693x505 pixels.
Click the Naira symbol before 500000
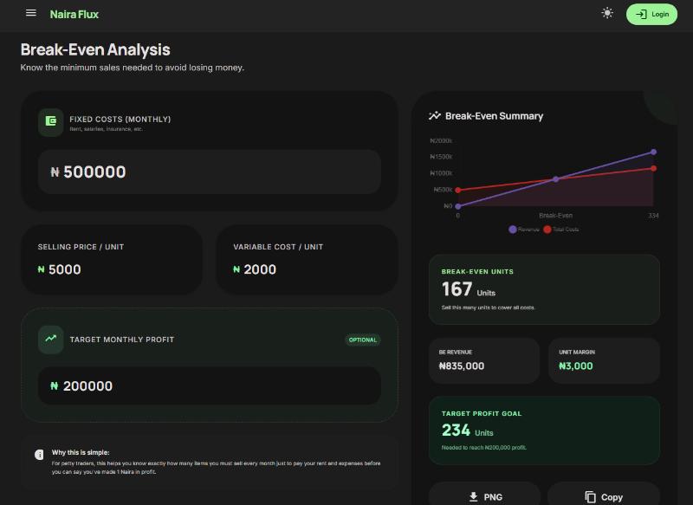pos(55,172)
